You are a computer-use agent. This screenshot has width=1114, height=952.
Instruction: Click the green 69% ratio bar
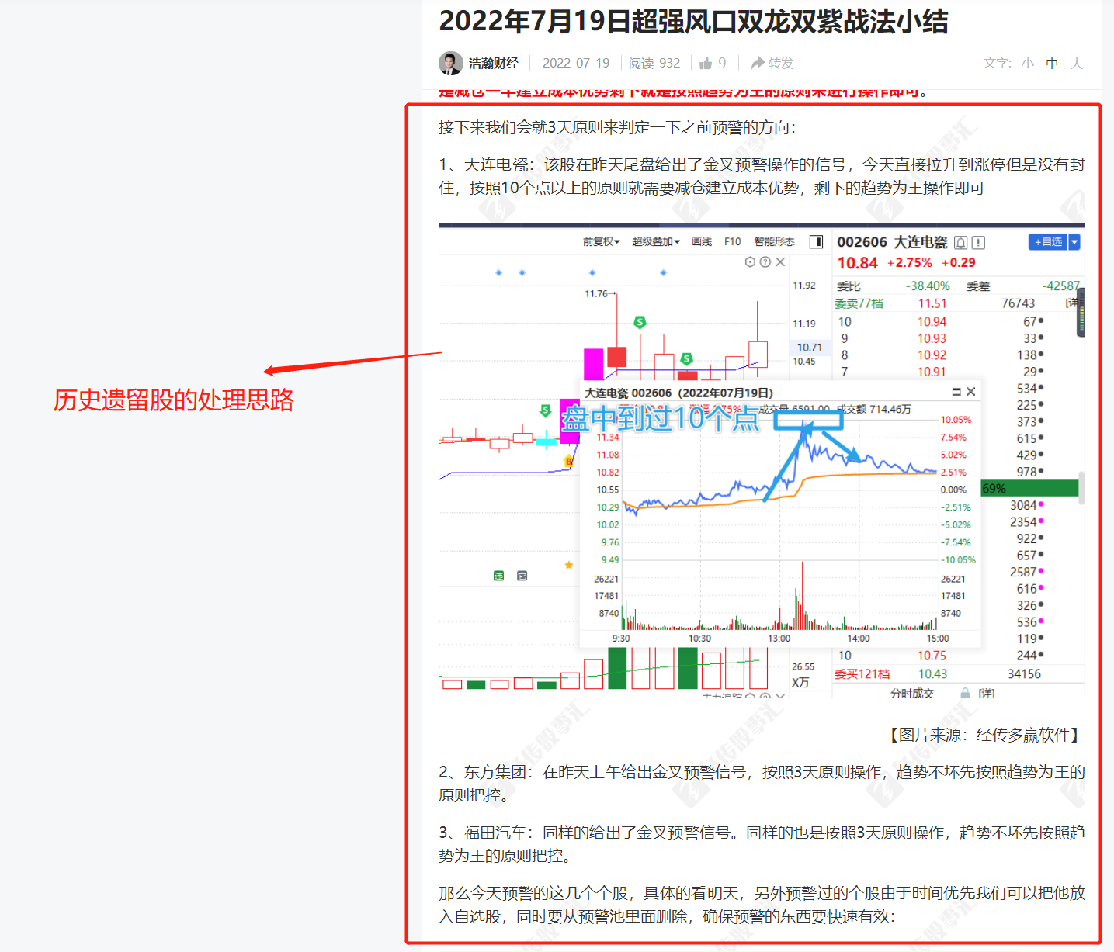(x=1029, y=488)
